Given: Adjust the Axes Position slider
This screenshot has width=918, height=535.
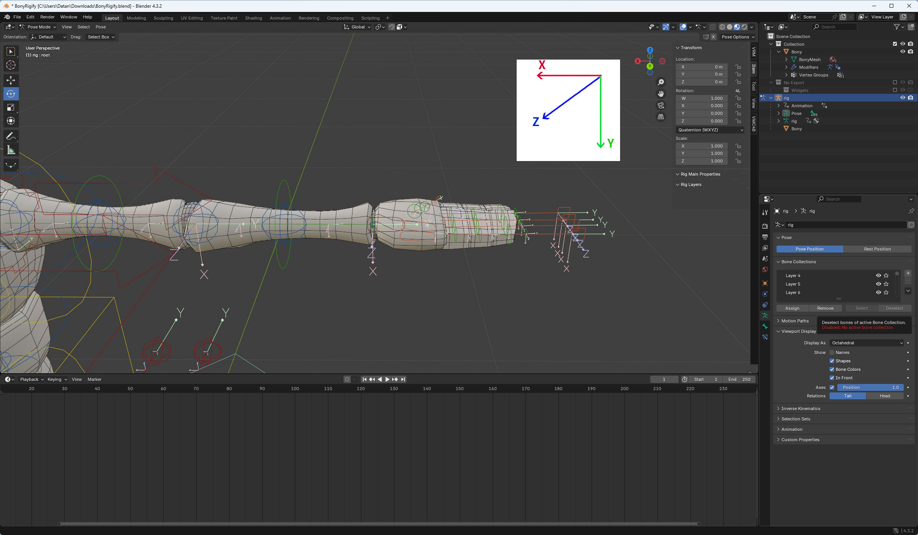Looking at the screenshot, I should [870, 387].
